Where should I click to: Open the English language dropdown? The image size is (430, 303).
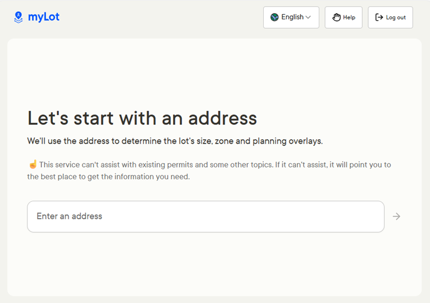pyautogui.click(x=291, y=17)
